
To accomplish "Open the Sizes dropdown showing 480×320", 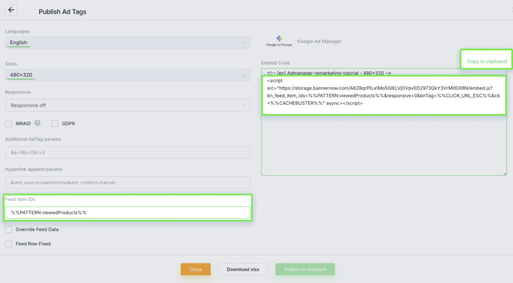I will (128, 75).
